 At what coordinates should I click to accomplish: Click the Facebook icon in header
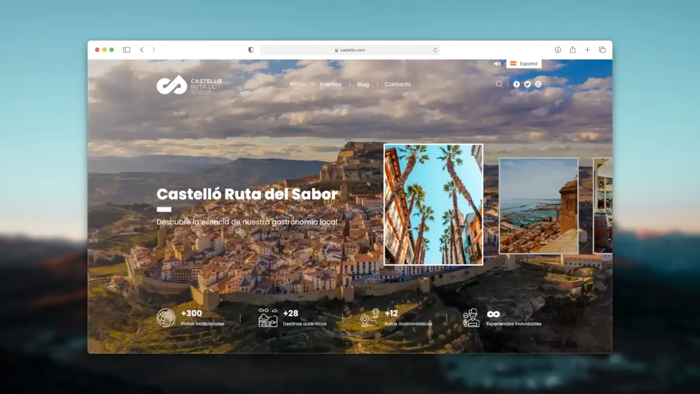coord(516,84)
